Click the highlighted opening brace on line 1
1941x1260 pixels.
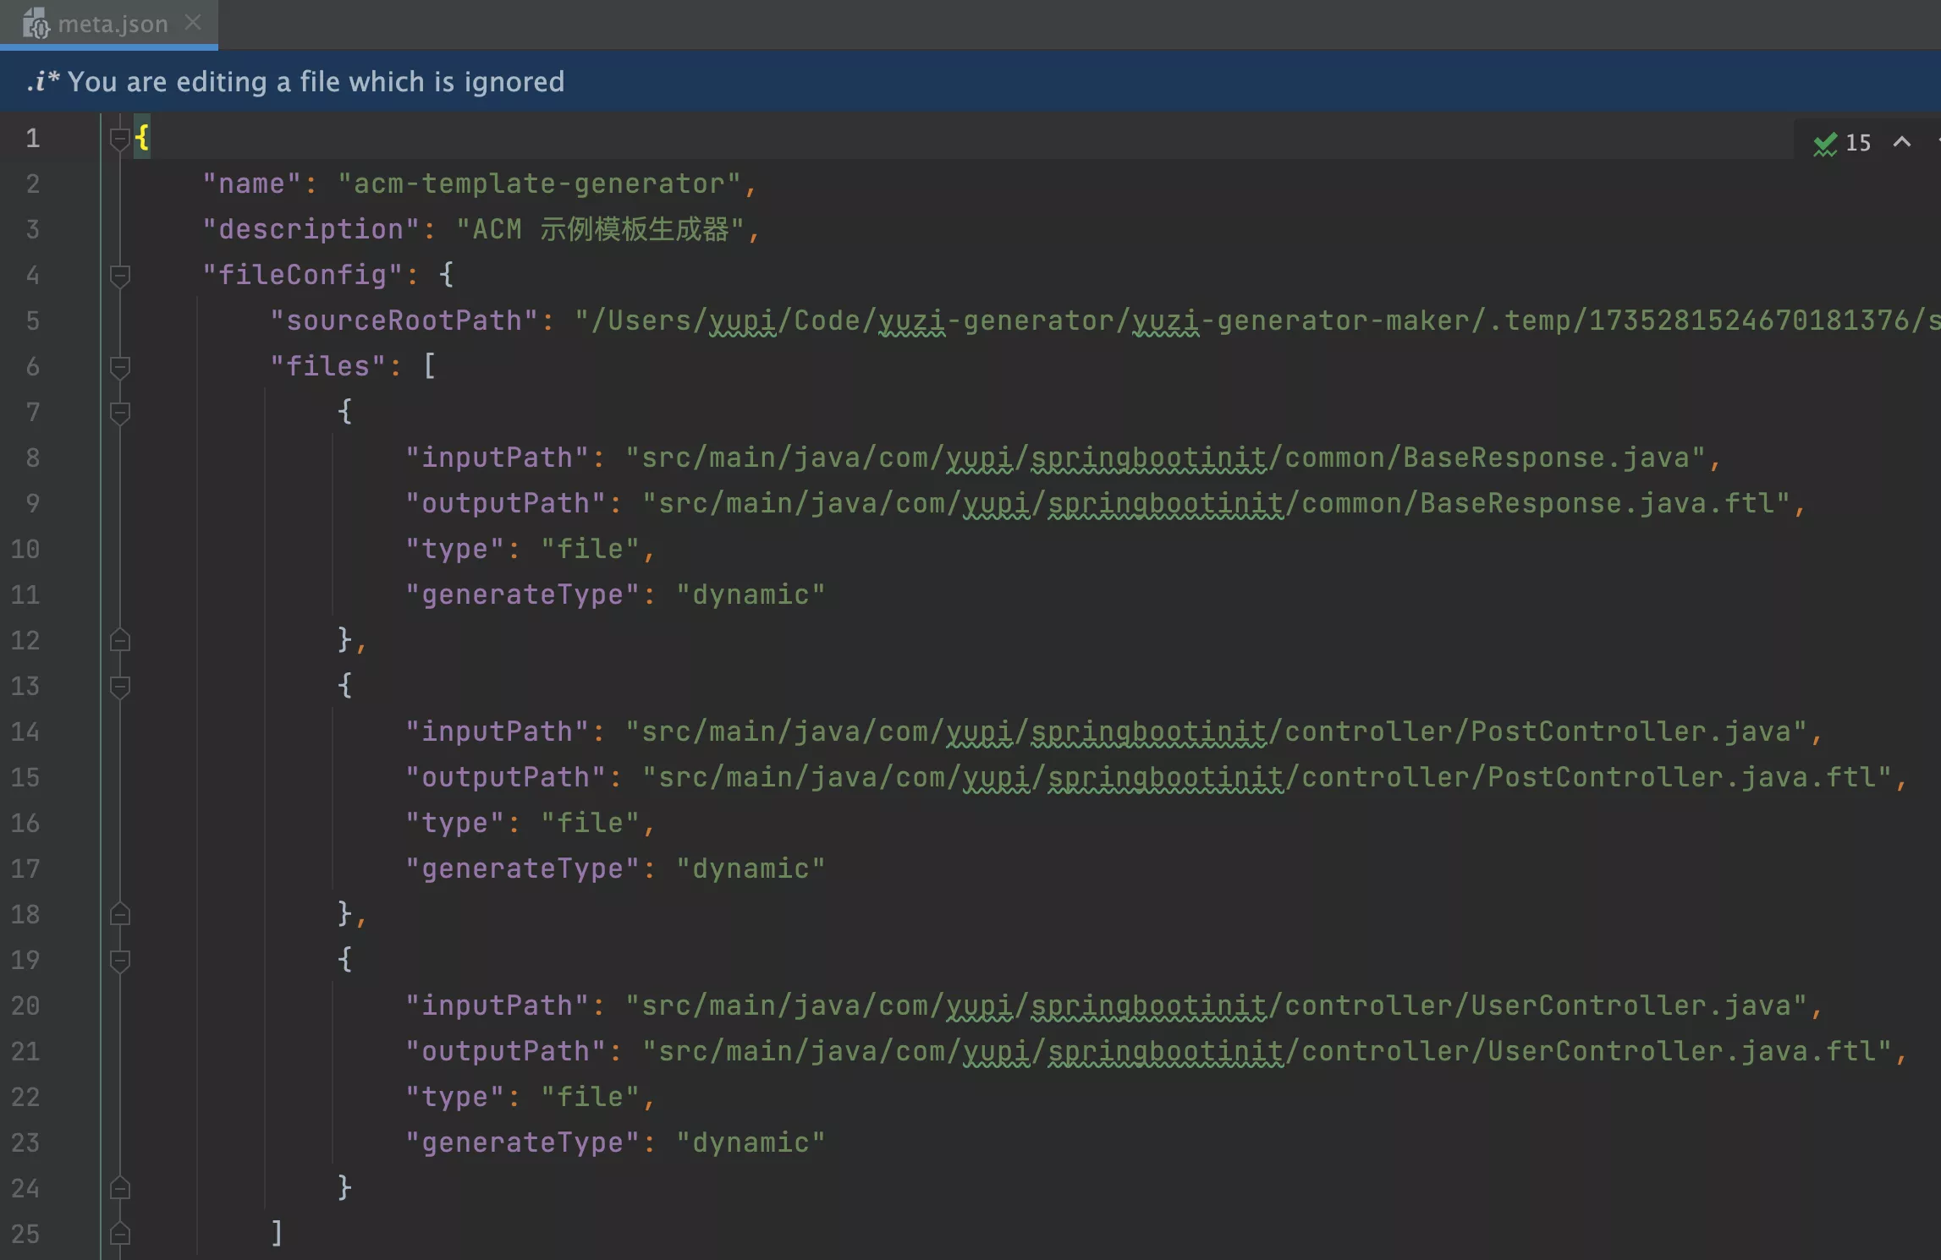tap(142, 138)
